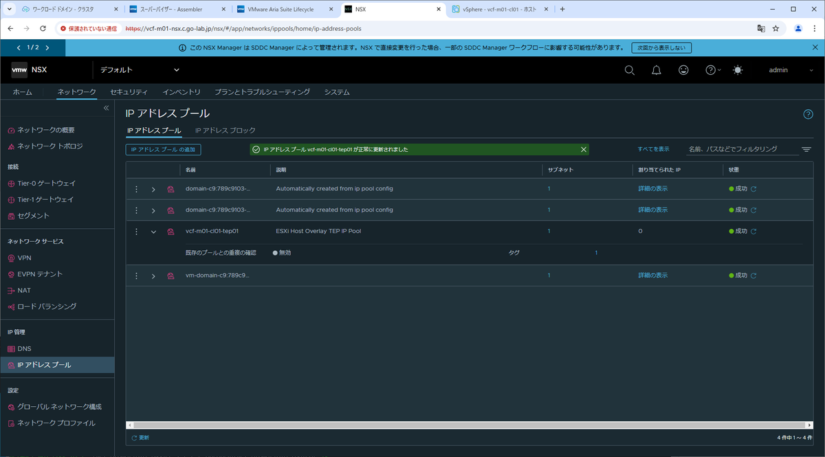
Task: Open the page help icon beside title
Action: 808,114
